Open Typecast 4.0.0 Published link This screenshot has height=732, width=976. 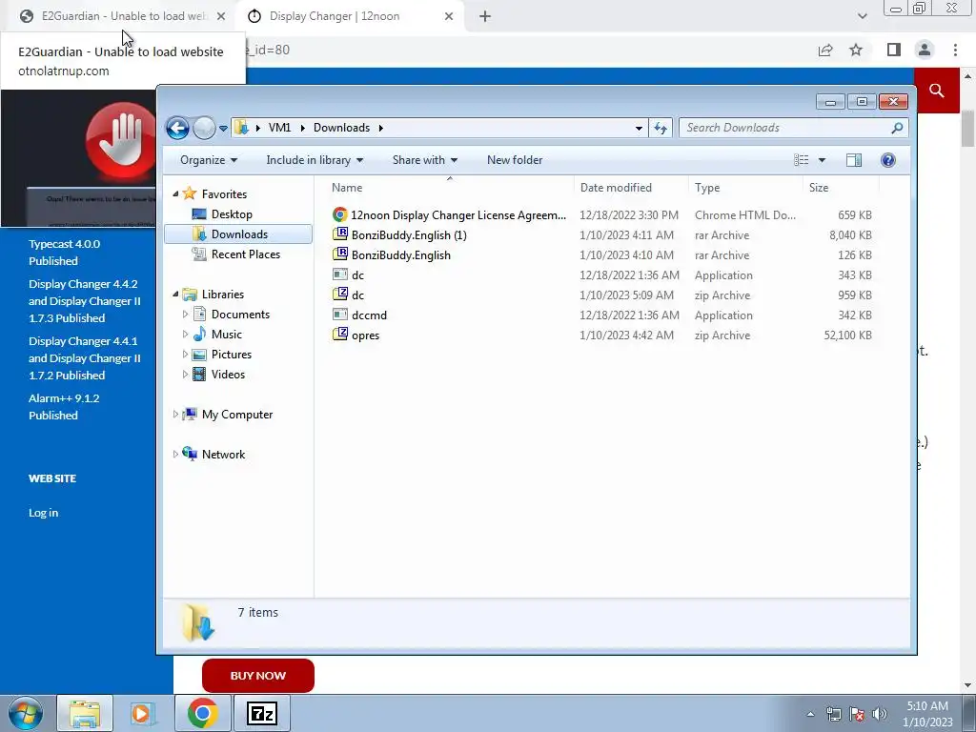point(64,252)
